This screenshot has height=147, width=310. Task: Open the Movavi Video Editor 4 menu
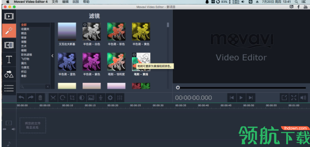coord(31,2)
